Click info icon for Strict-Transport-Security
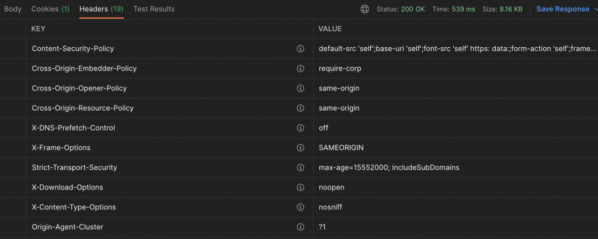Viewport: 598px width, 239px height. tap(301, 168)
